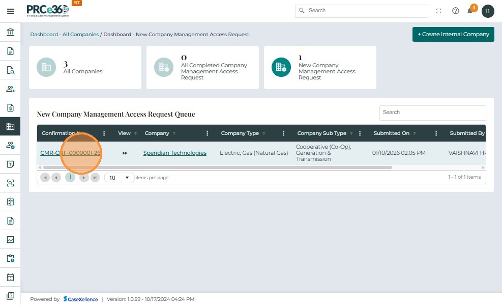Open help circle icon in header
This screenshot has width=502, height=305.
click(456, 11)
